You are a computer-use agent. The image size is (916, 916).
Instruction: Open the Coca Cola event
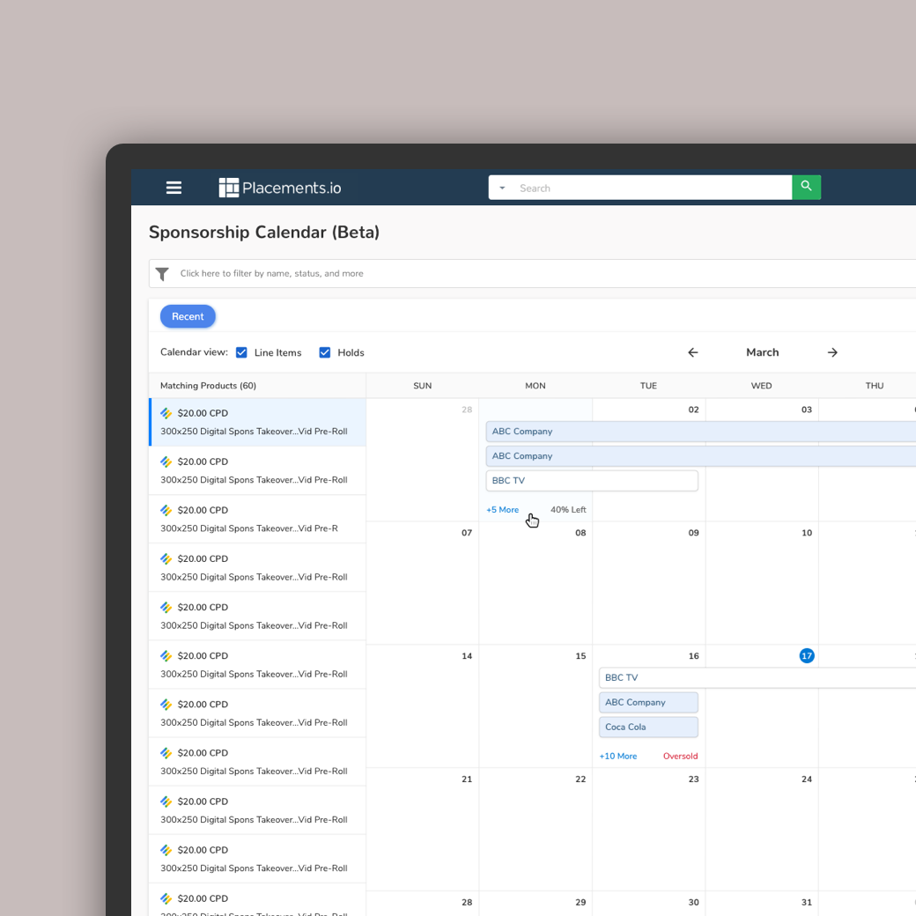click(x=648, y=727)
